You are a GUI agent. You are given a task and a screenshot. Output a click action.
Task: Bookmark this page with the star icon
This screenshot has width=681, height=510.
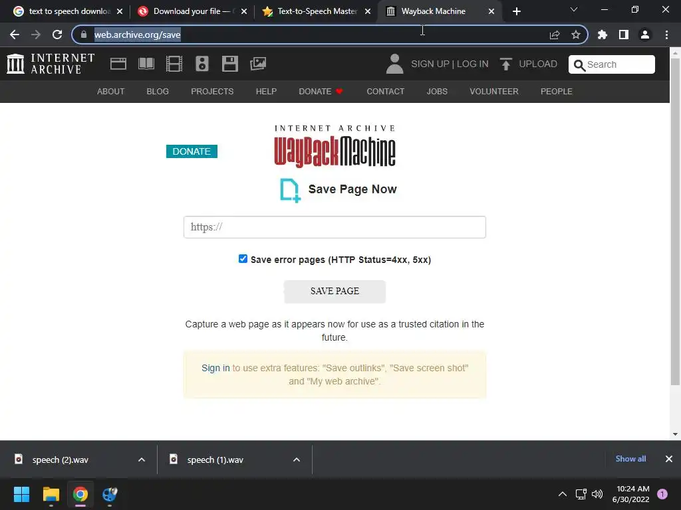[x=576, y=35]
